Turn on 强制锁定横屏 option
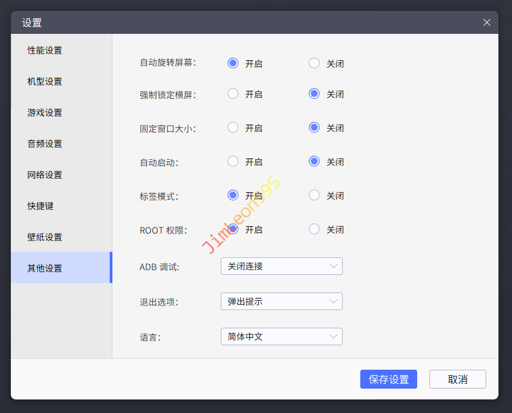512x413 pixels. pos(233,94)
